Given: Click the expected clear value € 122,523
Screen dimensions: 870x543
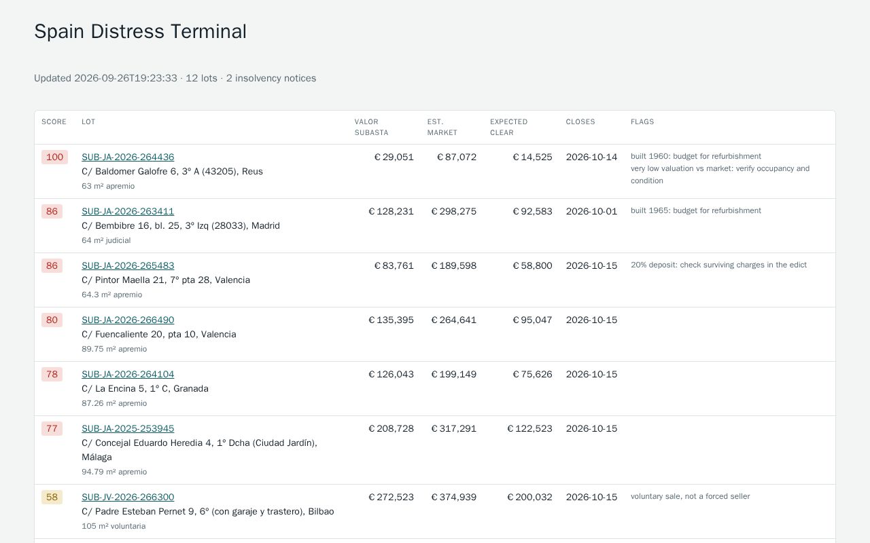Looking at the screenshot, I should 530,429.
